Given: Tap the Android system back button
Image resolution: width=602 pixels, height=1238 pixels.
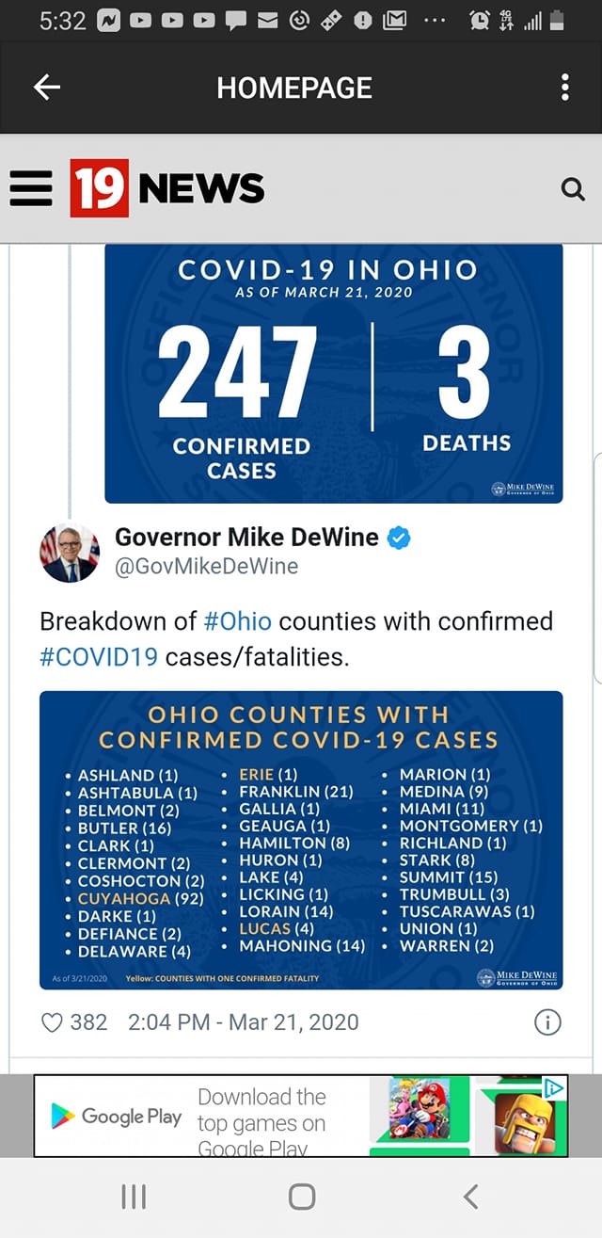Looking at the screenshot, I should point(470,1197).
